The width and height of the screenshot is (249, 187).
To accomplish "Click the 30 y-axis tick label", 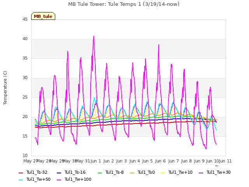I will (x=25, y=78).
